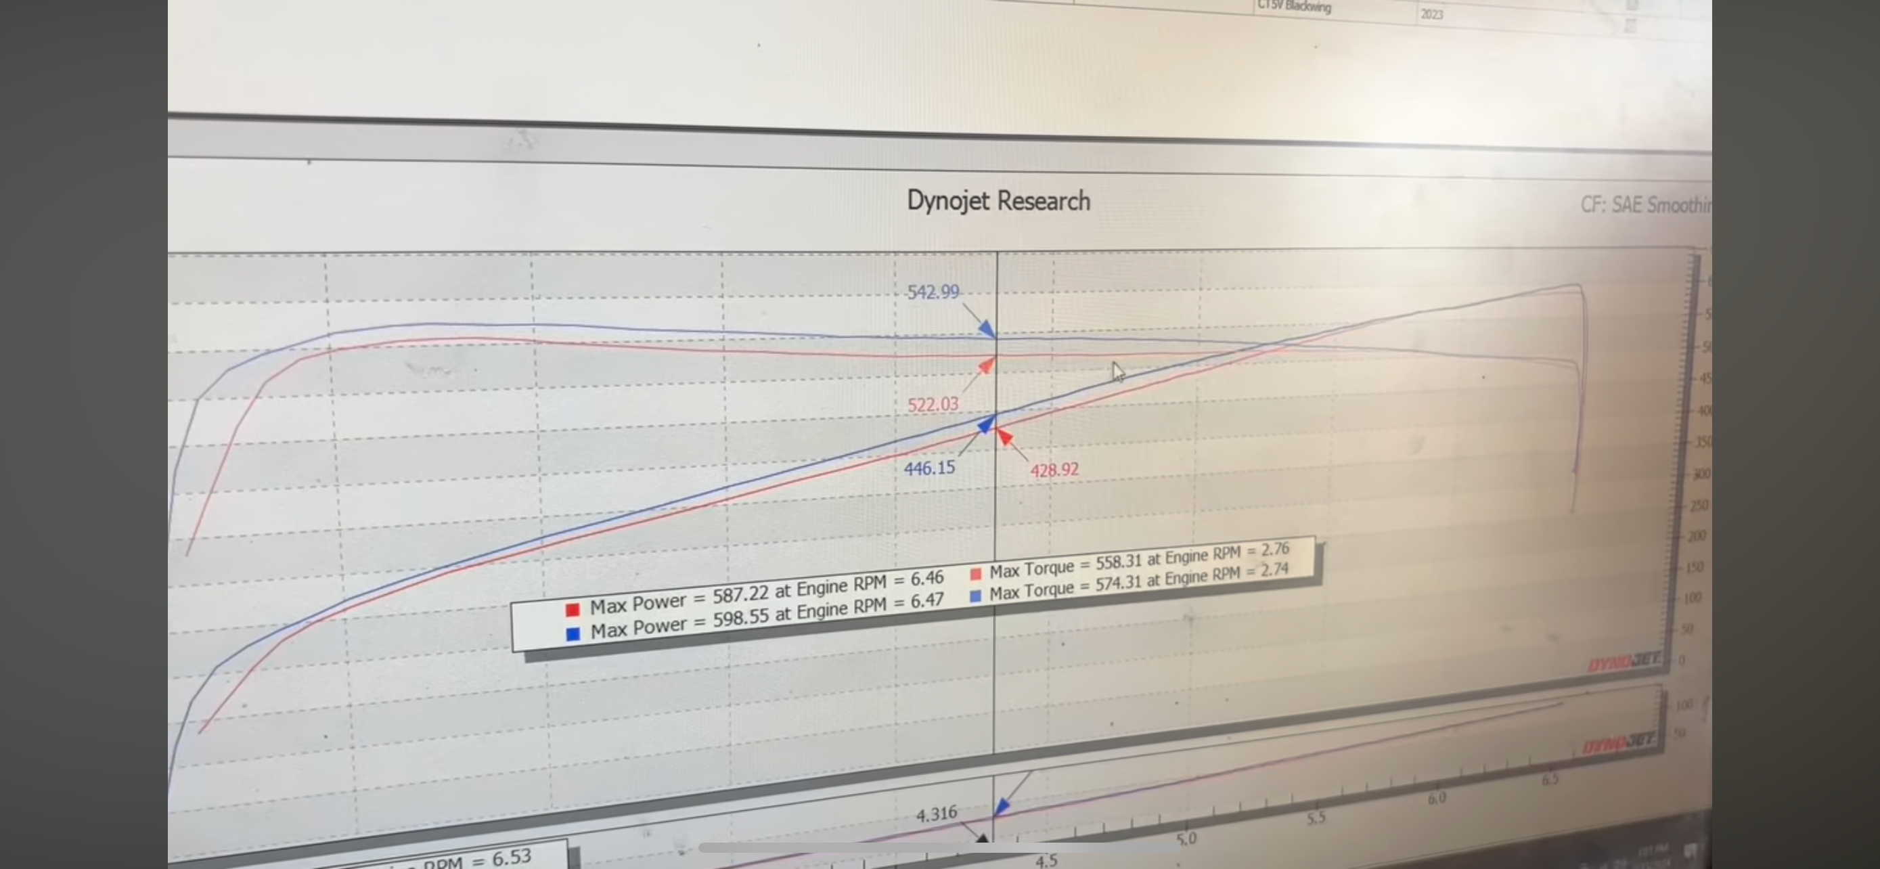Select the 2023 year cell
This screenshot has height=869, width=1880.
1431,14
